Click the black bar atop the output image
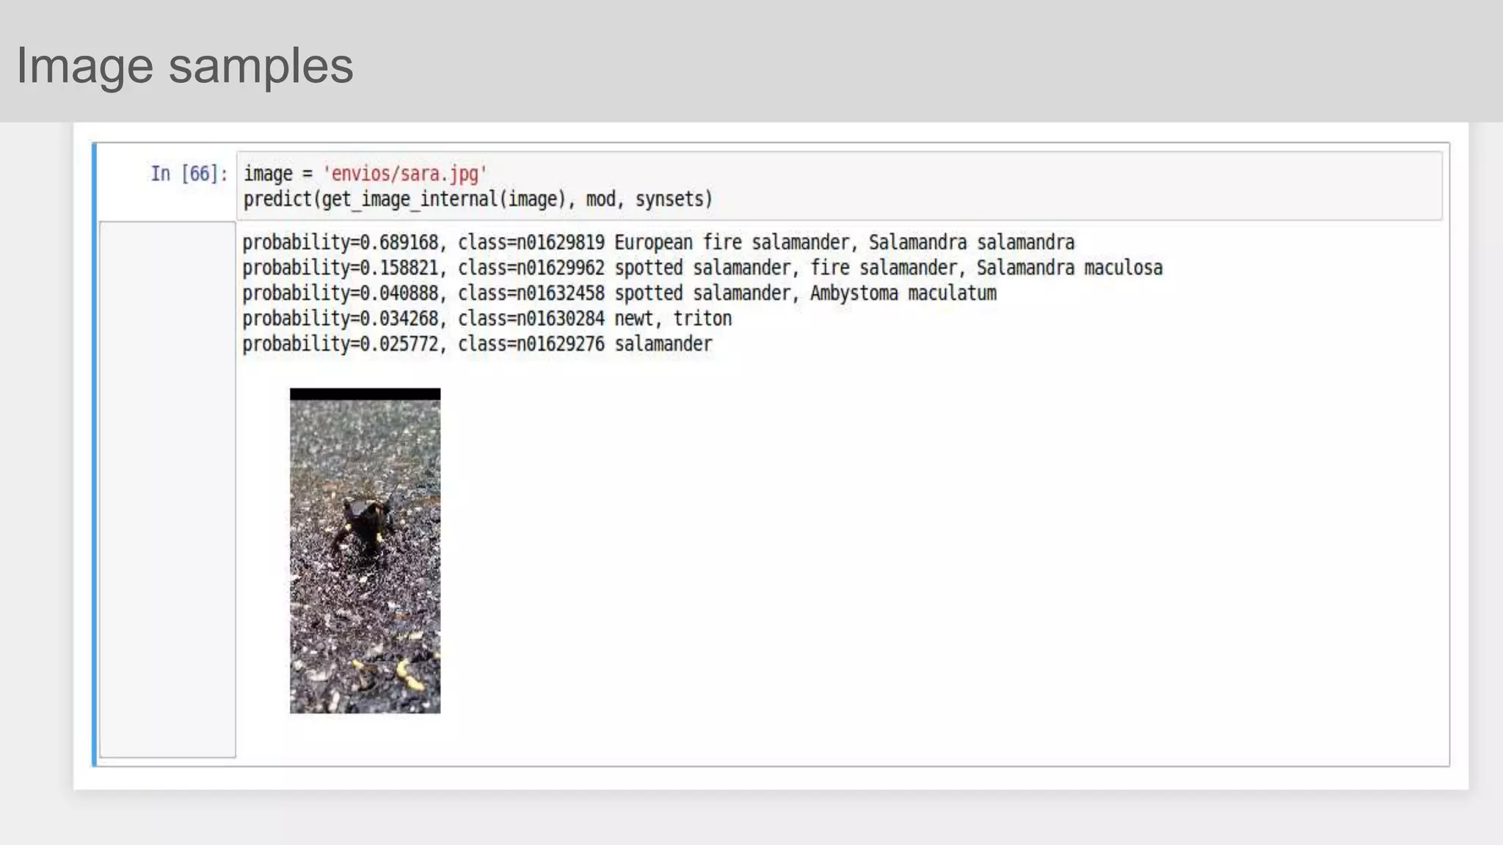This screenshot has width=1503, height=845. (x=365, y=395)
